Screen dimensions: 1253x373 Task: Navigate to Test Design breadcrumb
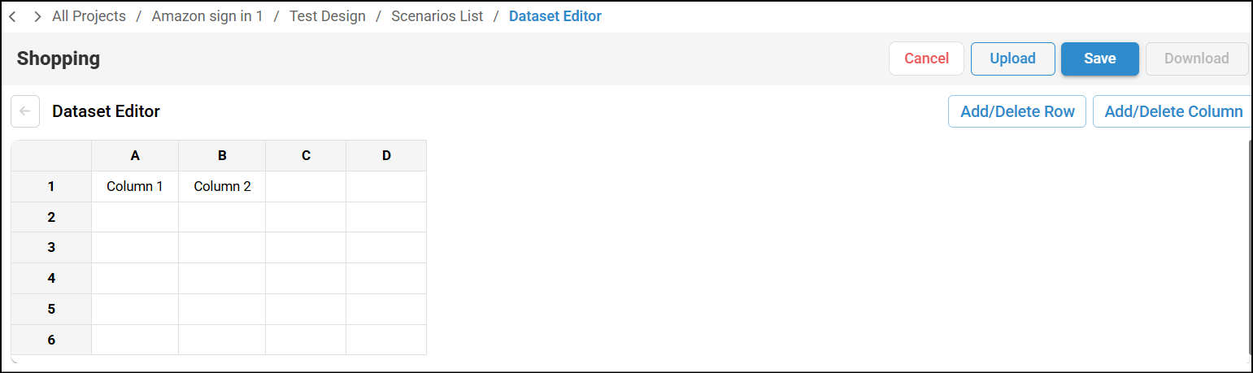[x=328, y=16]
